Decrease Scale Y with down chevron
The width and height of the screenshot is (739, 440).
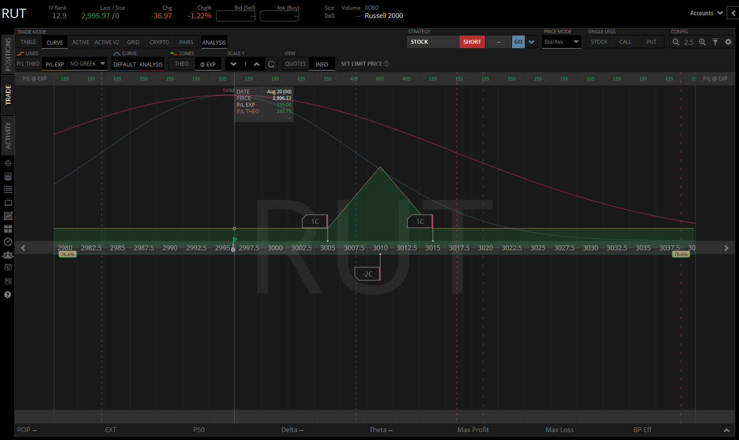click(x=233, y=64)
